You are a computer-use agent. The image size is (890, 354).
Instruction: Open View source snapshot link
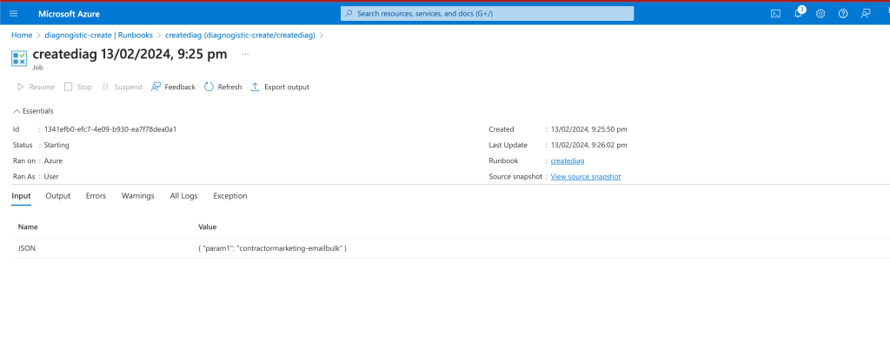pos(586,177)
